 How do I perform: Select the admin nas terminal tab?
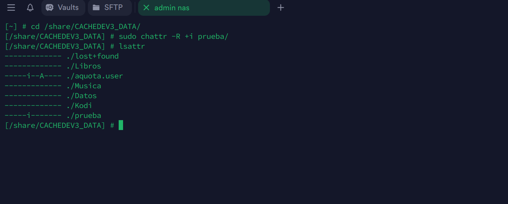(x=172, y=8)
